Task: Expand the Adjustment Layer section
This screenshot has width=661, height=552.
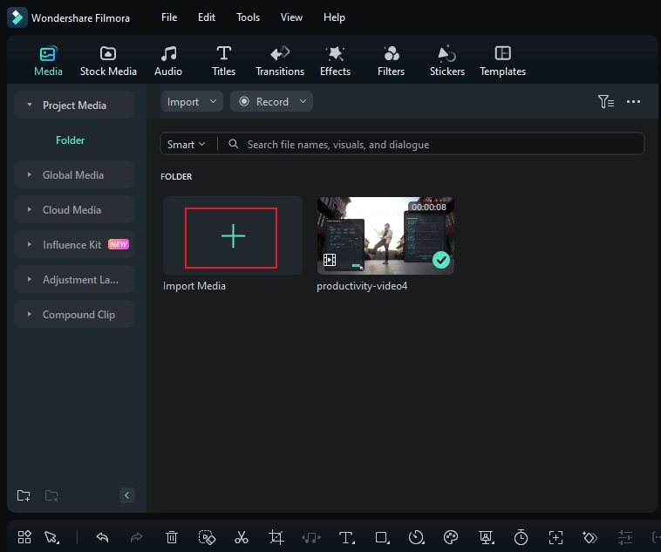Action: click(x=29, y=280)
